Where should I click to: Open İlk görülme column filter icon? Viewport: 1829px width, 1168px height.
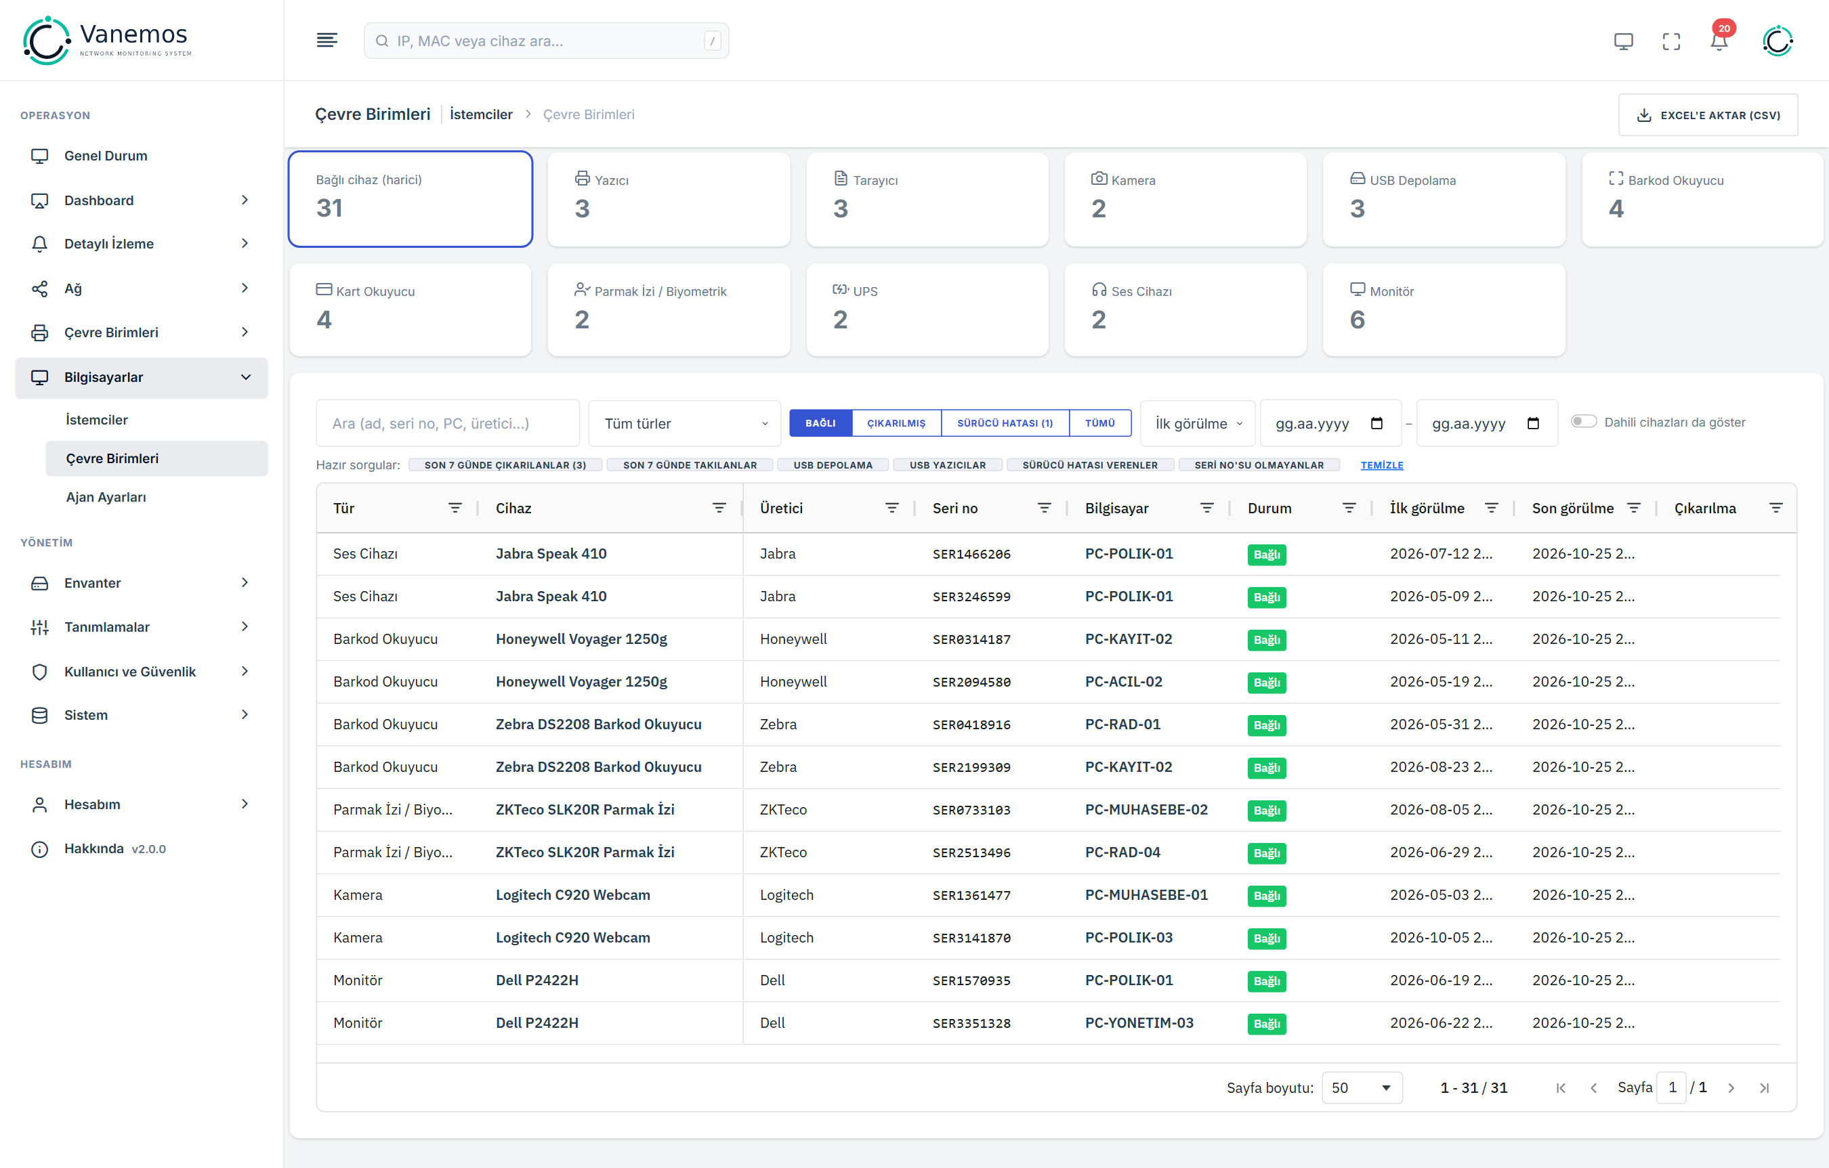[1491, 508]
